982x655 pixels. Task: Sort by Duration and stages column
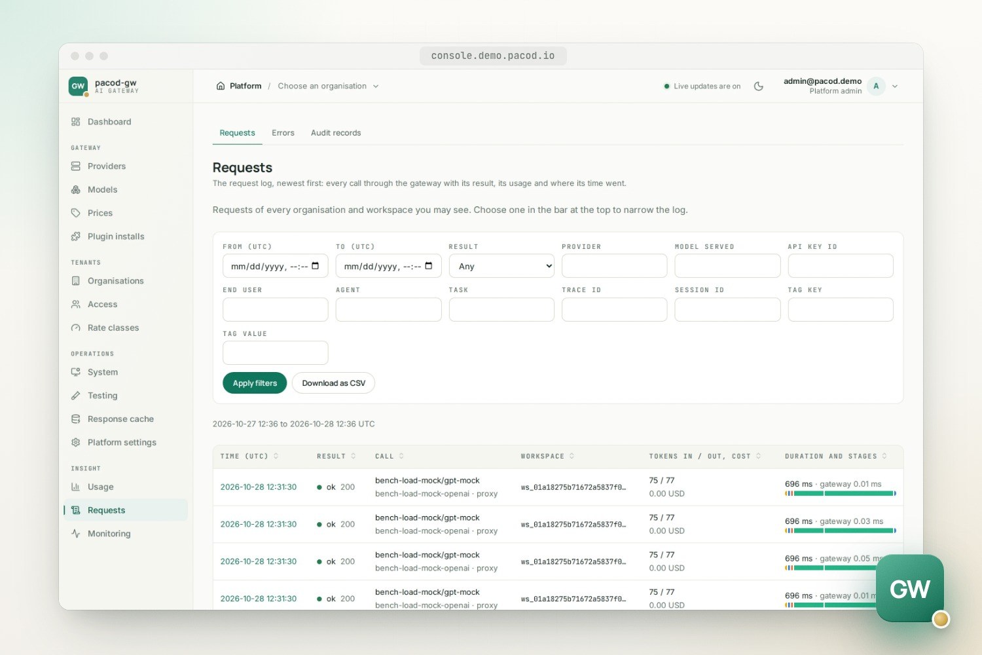(836, 457)
